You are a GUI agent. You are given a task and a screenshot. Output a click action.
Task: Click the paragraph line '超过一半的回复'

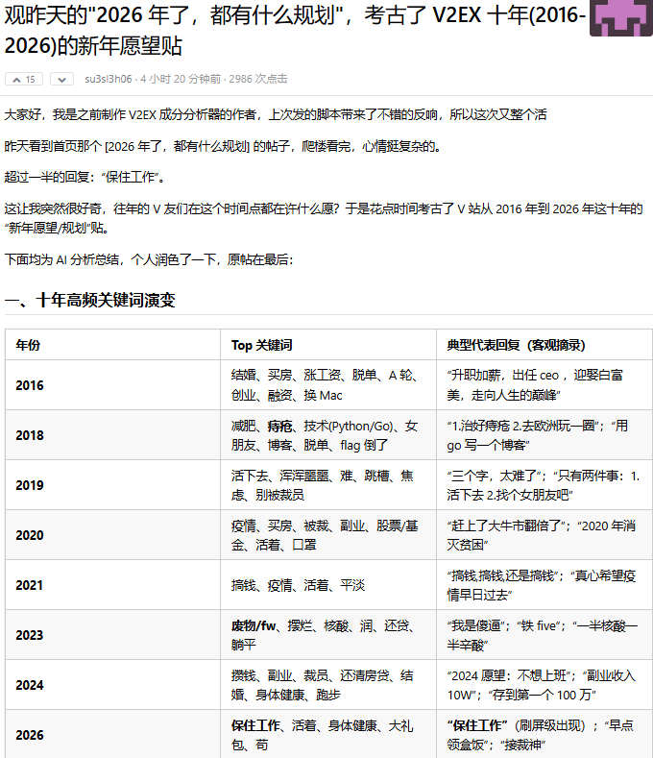[85, 177]
